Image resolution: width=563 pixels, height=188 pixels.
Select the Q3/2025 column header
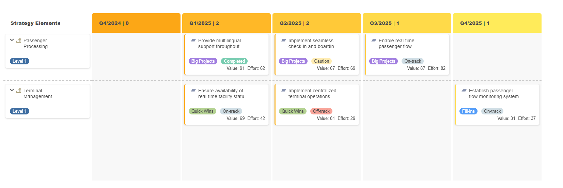pyautogui.click(x=407, y=23)
